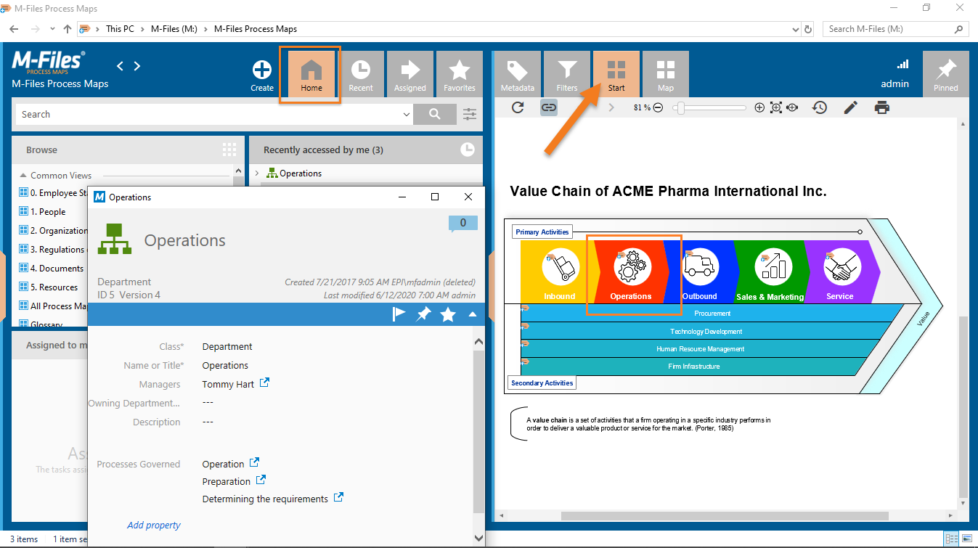978x548 pixels.
Task: Open the 4. Documents view
Action: tap(51, 269)
